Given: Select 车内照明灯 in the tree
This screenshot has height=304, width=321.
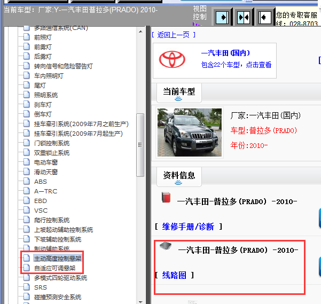Looking at the screenshot, I should click(49, 76).
